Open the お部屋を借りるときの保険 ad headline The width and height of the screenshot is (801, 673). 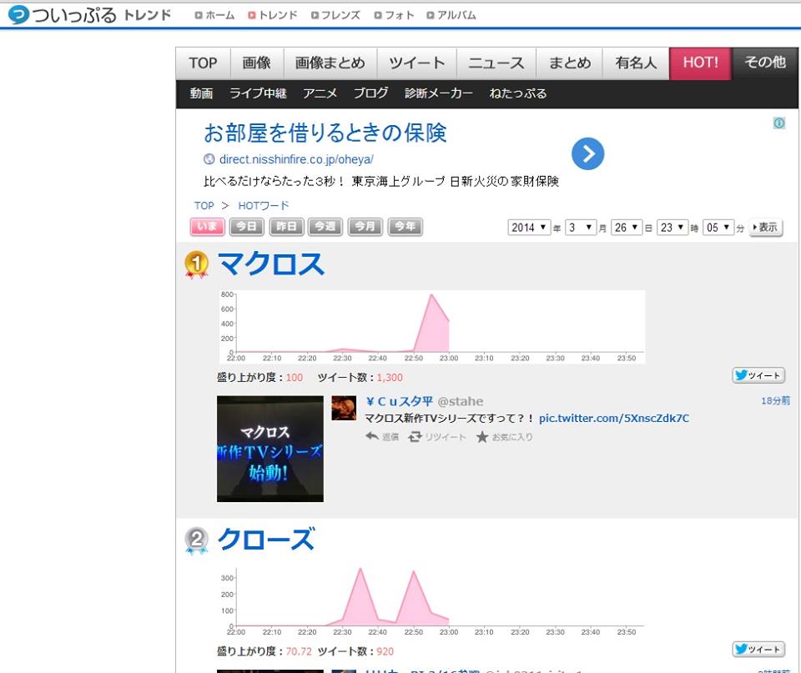pyautogui.click(x=325, y=133)
